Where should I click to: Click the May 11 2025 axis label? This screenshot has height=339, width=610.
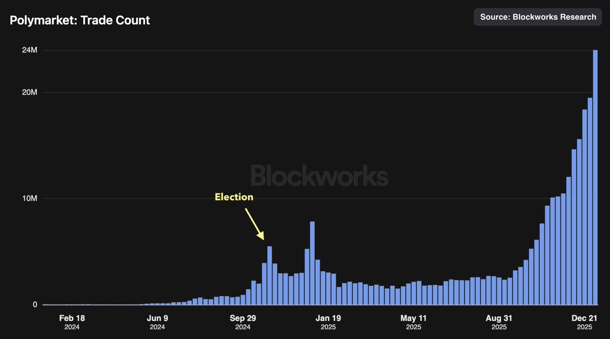point(413,322)
